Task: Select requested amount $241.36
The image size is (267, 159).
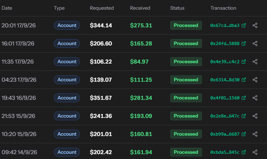Action: click(x=101, y=116)
